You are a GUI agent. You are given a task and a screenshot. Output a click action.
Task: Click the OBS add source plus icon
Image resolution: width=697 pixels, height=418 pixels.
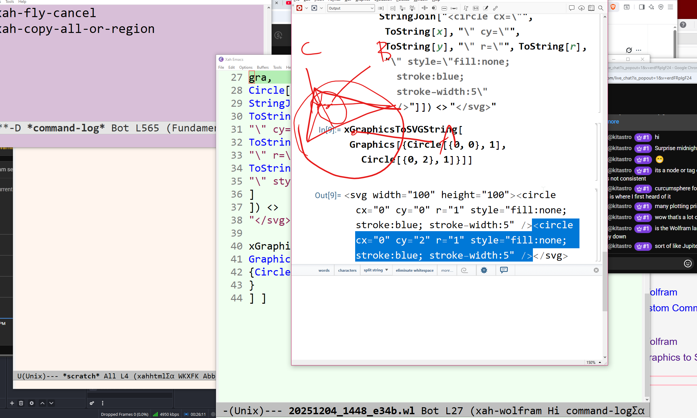pyautogui.click(x=12, y=403)
